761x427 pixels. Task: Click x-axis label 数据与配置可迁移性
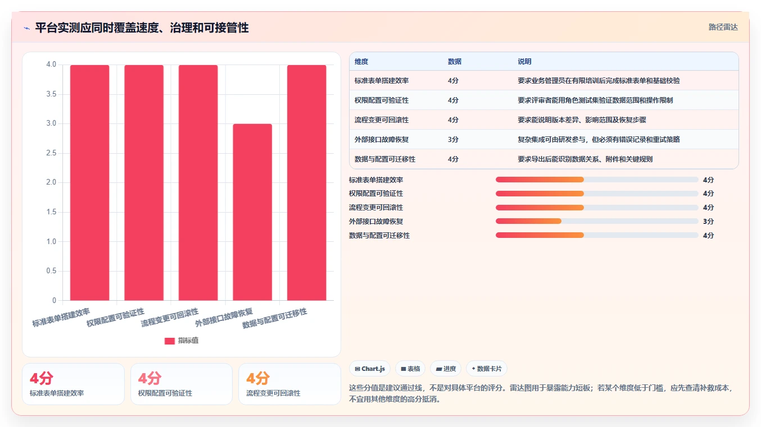275,318
